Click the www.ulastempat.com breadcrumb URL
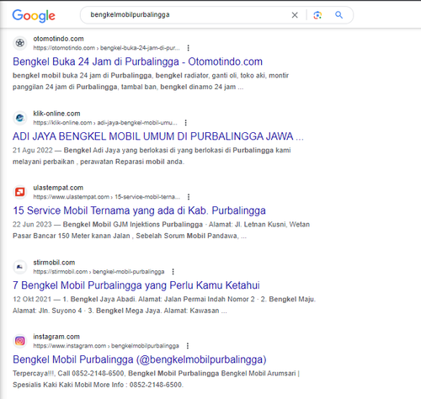Viewport: 421px width, 399px height. click(x=107, y=197)
